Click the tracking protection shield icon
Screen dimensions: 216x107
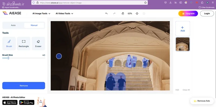(33, 3)
